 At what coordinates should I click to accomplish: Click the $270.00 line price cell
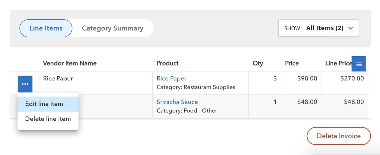tap(345, 83)
